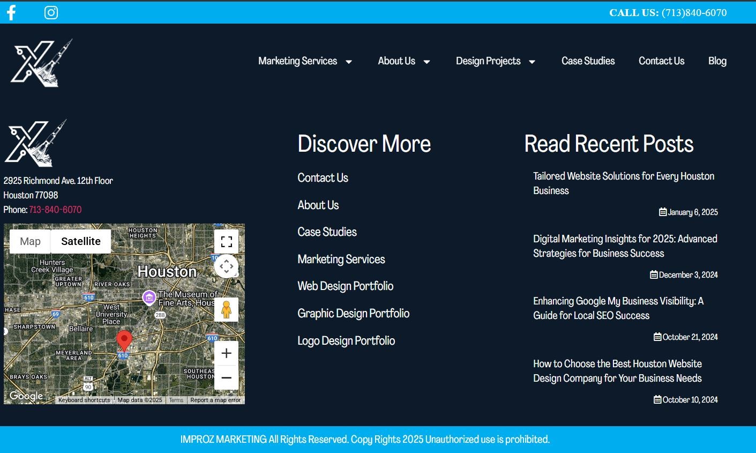Screen dimensions: 756x453
Task: Zoom out on the map
Action: 226,377
